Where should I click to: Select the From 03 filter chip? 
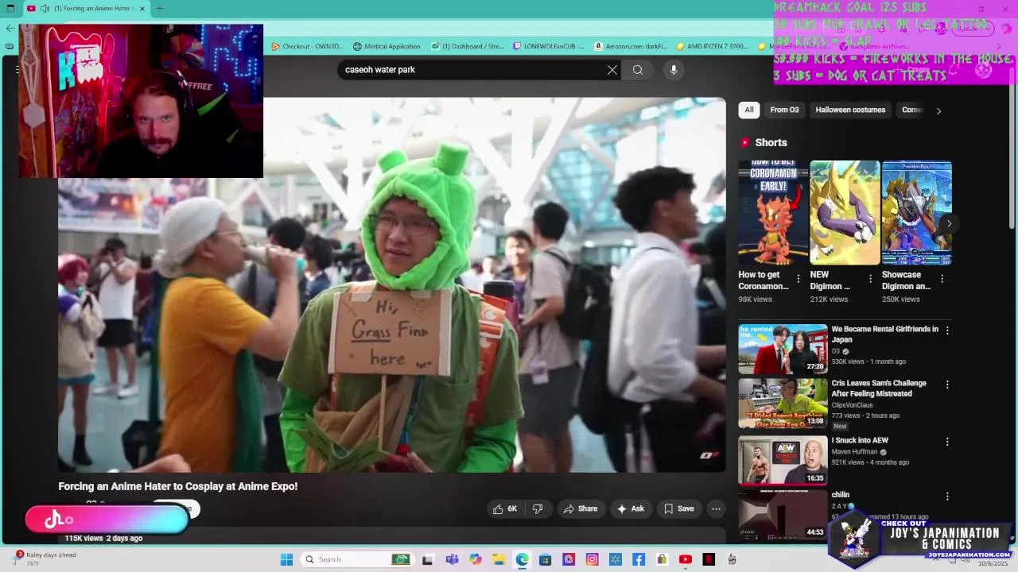click(x=784, y=110)
